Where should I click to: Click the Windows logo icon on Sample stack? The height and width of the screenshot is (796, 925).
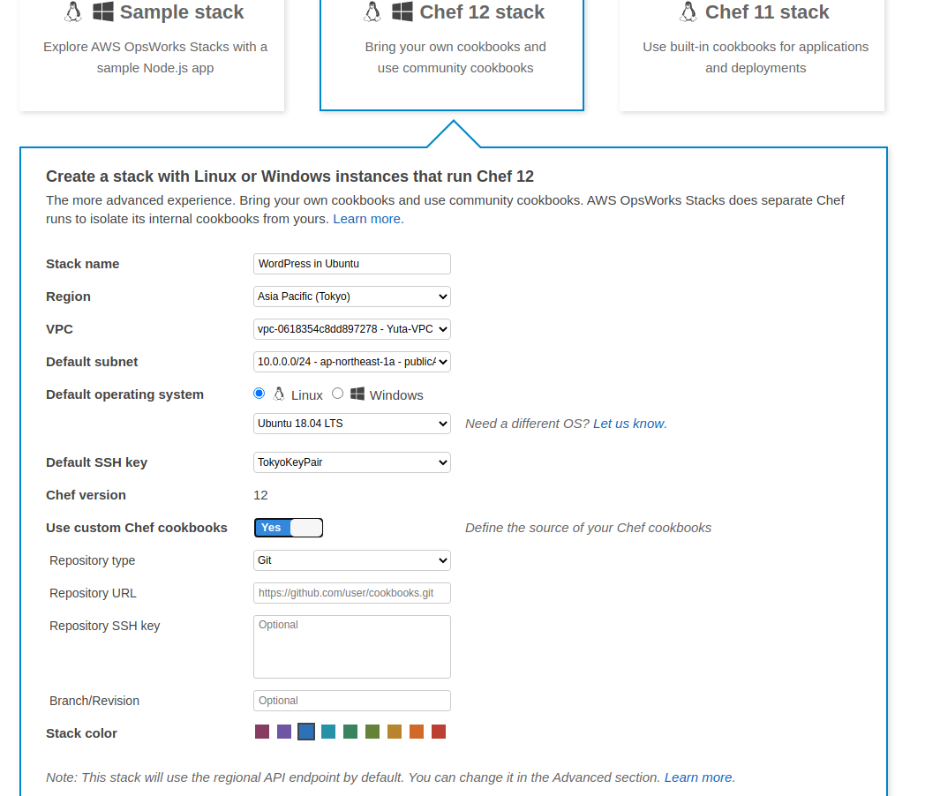(x=103, y=11)
